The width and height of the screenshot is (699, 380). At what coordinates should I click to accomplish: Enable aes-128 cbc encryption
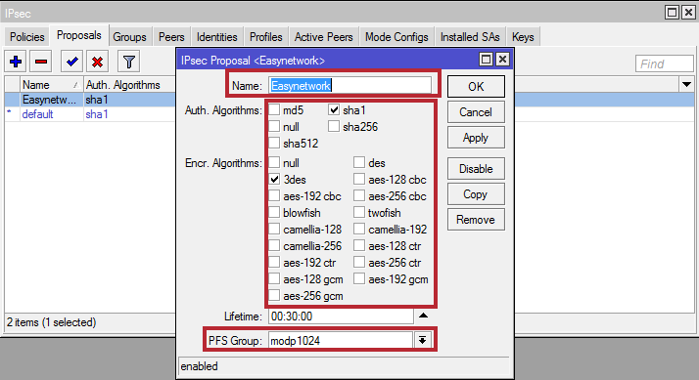359,180
